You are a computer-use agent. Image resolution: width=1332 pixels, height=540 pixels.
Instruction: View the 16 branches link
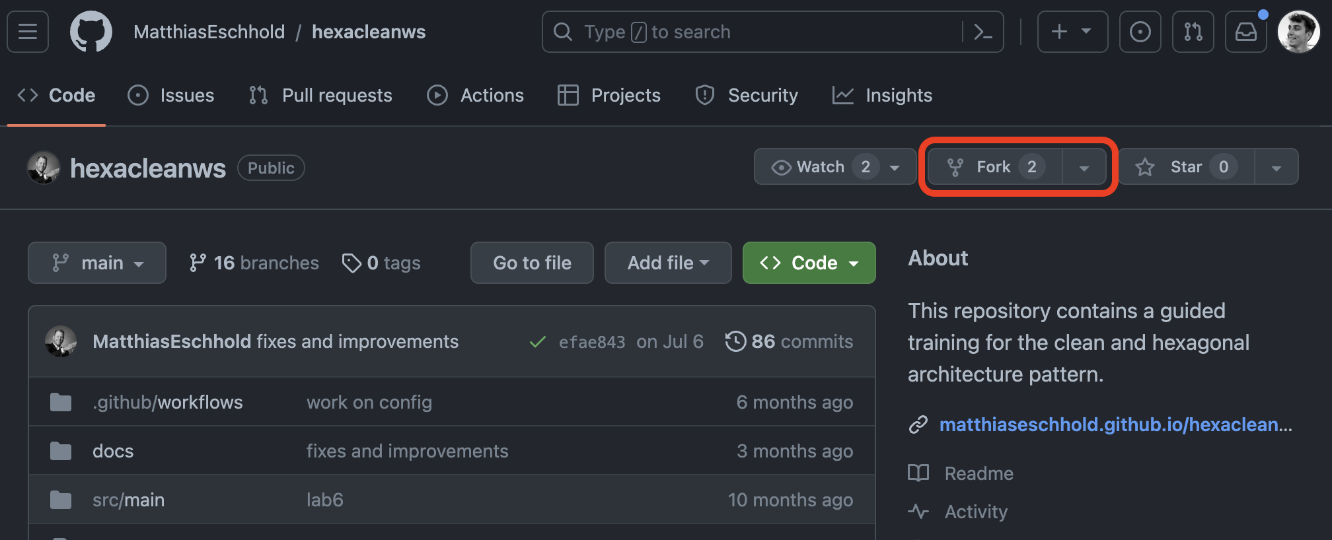254,263
